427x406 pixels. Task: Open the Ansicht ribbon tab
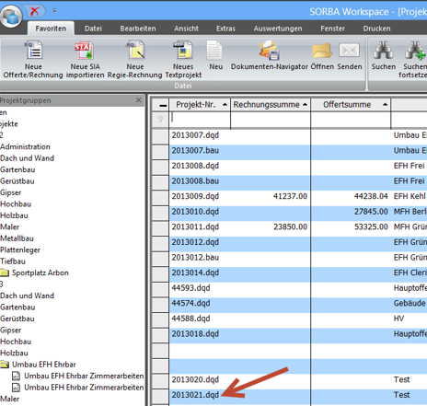point(186,29)
